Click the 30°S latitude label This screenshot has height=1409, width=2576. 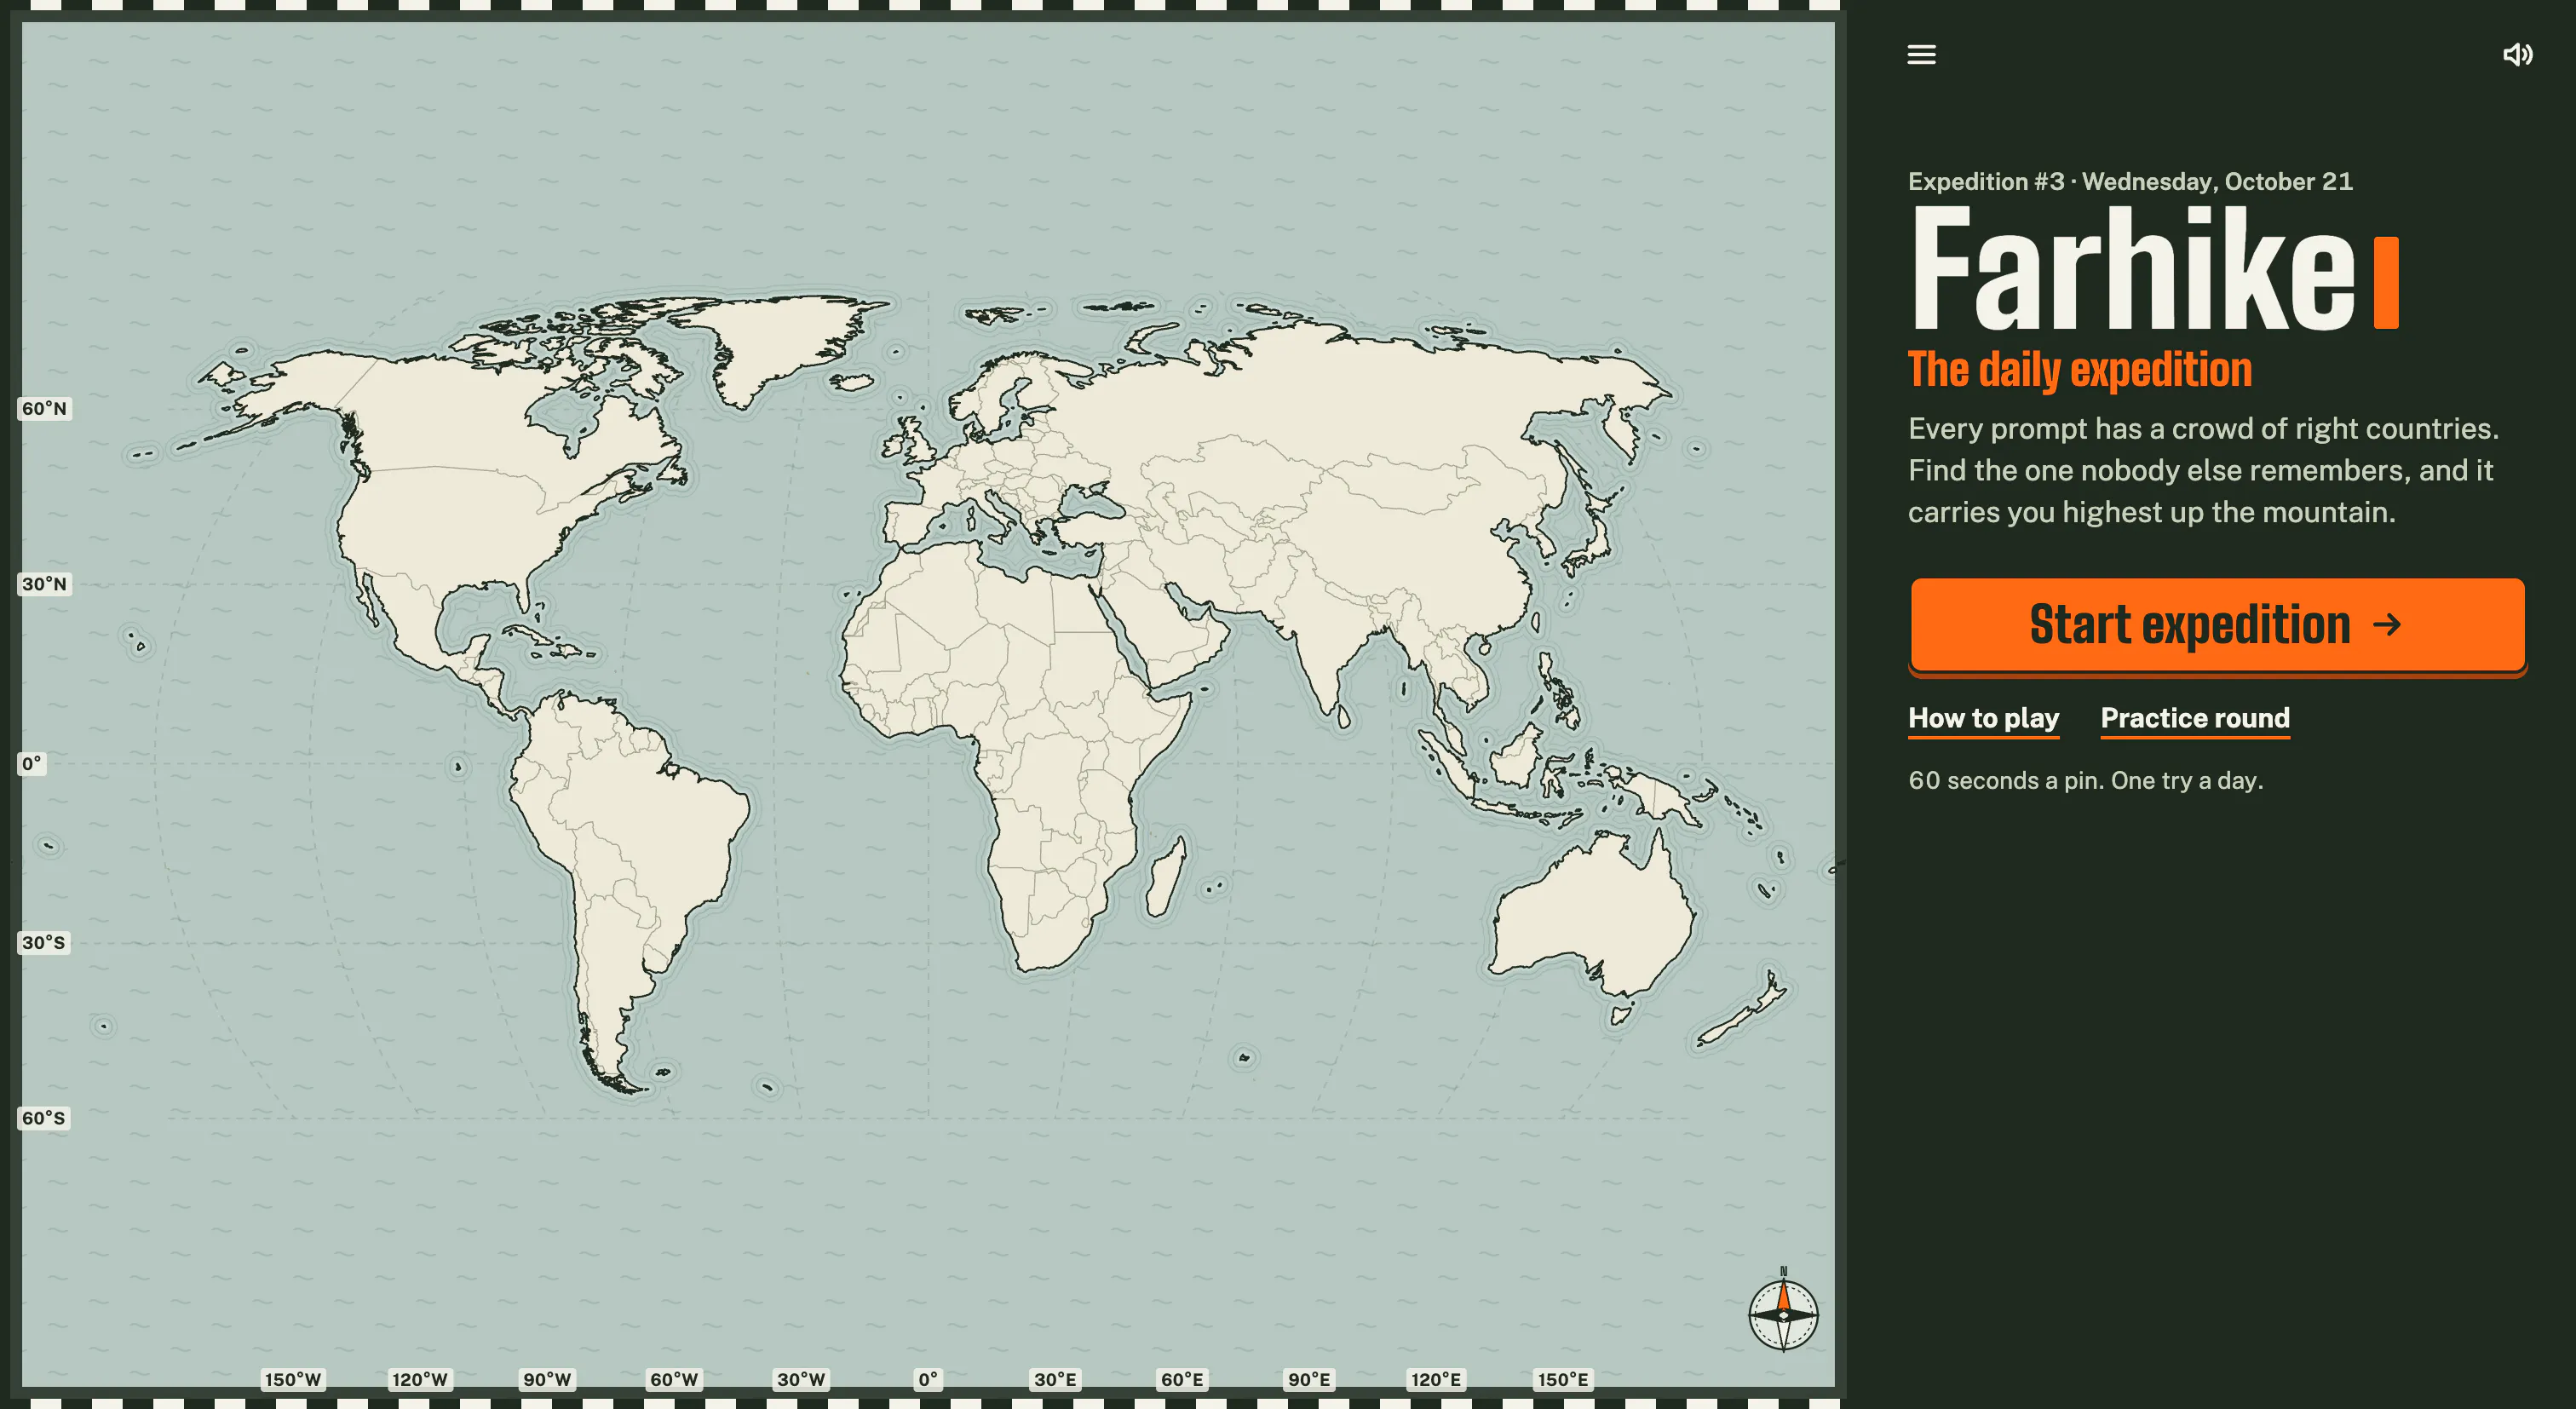pyautogui.click(x=44, y=942)
